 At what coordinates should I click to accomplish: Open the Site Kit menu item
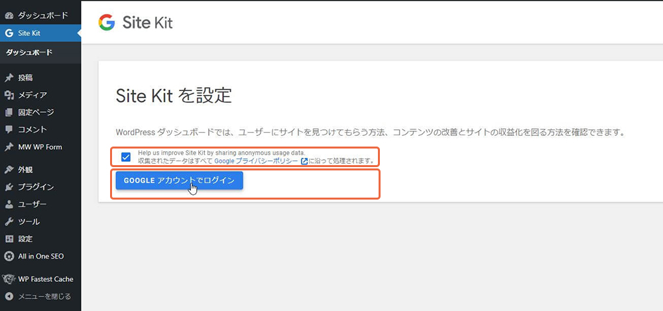pyautogui.click(x=40, y=33)
